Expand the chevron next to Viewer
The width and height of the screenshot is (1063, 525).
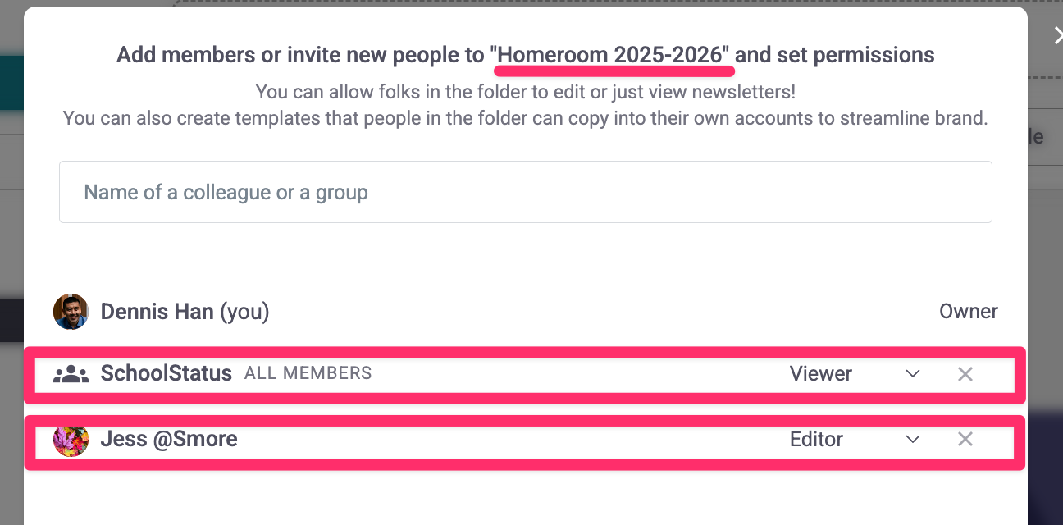[912, 374]
